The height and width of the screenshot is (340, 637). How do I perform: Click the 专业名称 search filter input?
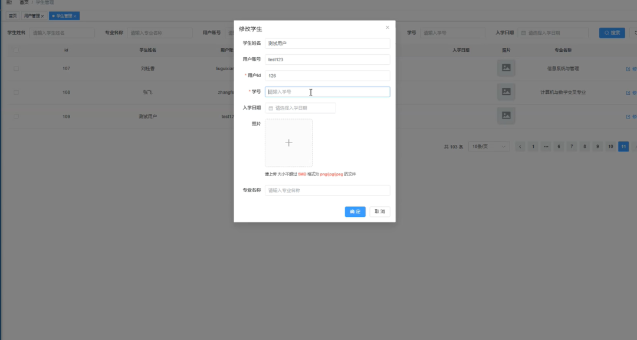(160, 33)
